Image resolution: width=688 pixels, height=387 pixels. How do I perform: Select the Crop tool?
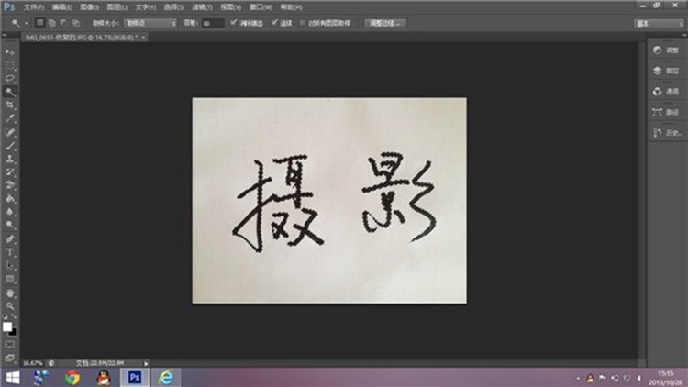tap(10, 105)
